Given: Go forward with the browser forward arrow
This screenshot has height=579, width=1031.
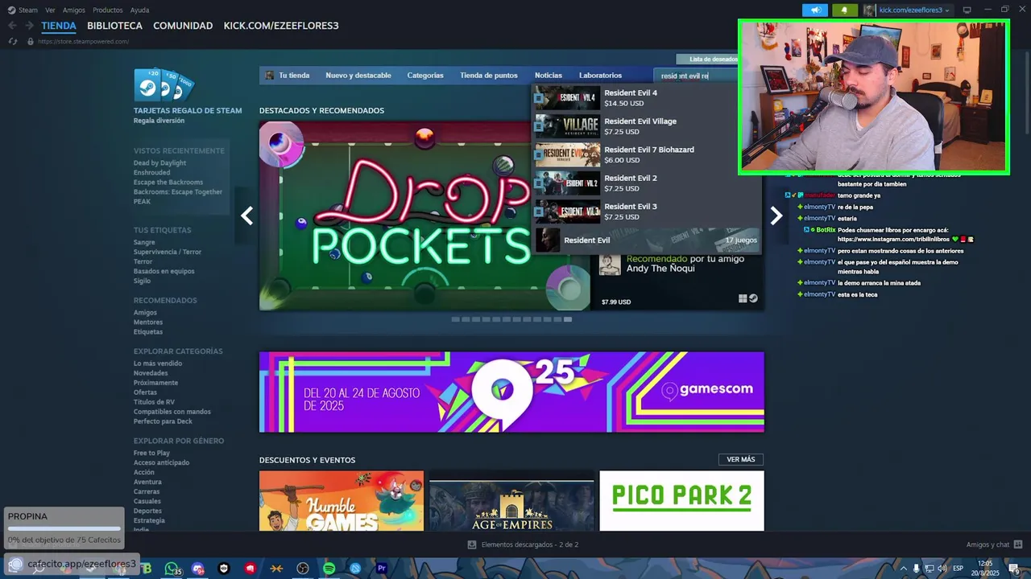Looking at the screenshot, I should (29, 26).
